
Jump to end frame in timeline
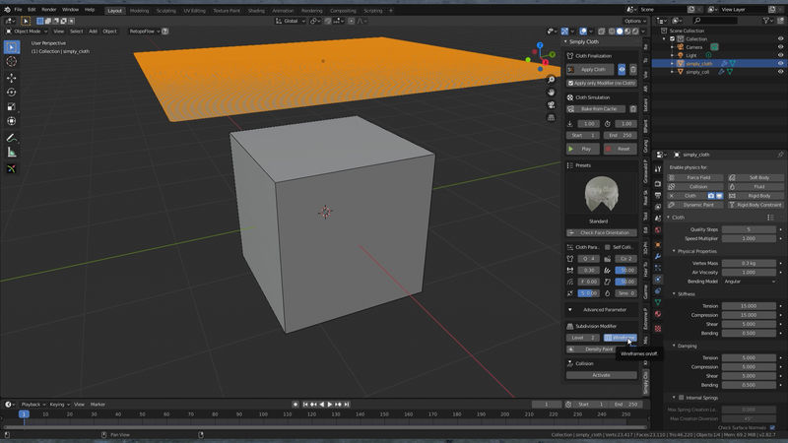click(347, 405)
